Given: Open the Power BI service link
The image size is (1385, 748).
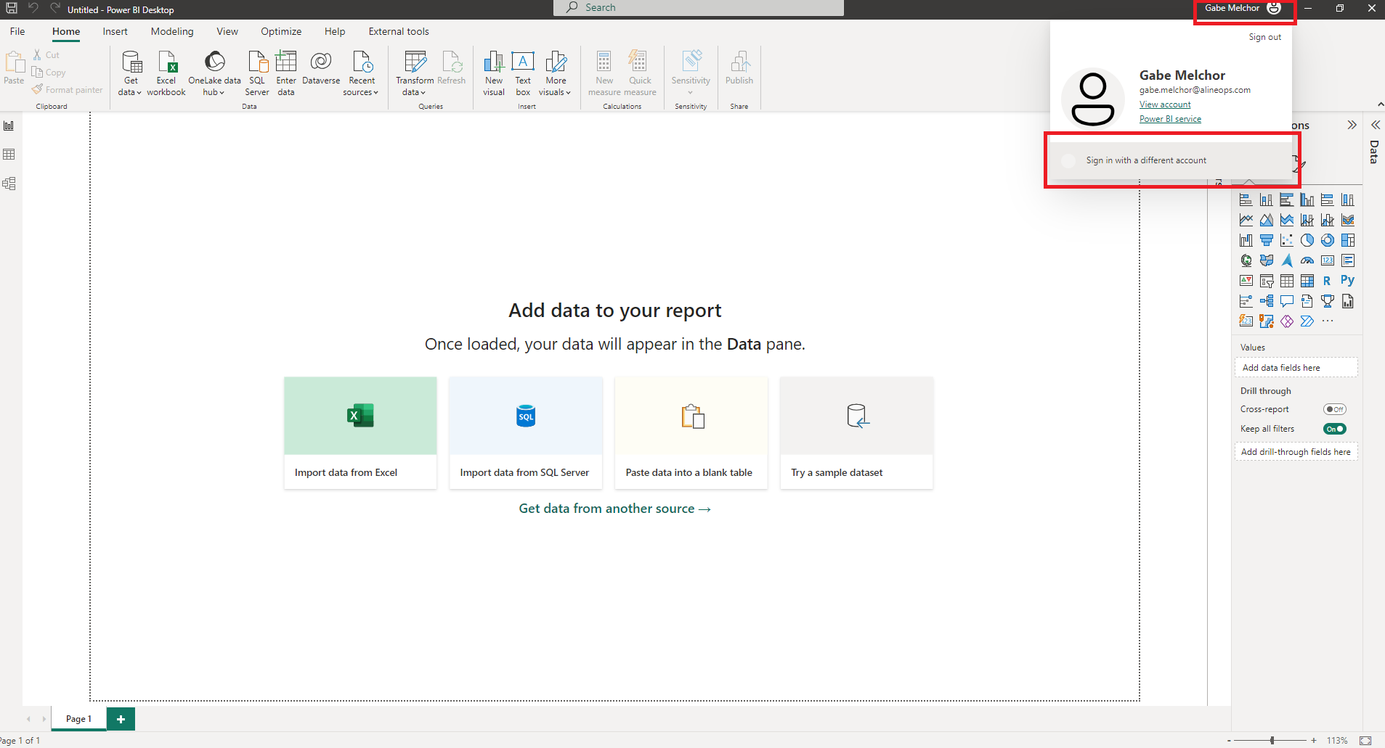Looking at the screenshot, I should coord(1170,119).
